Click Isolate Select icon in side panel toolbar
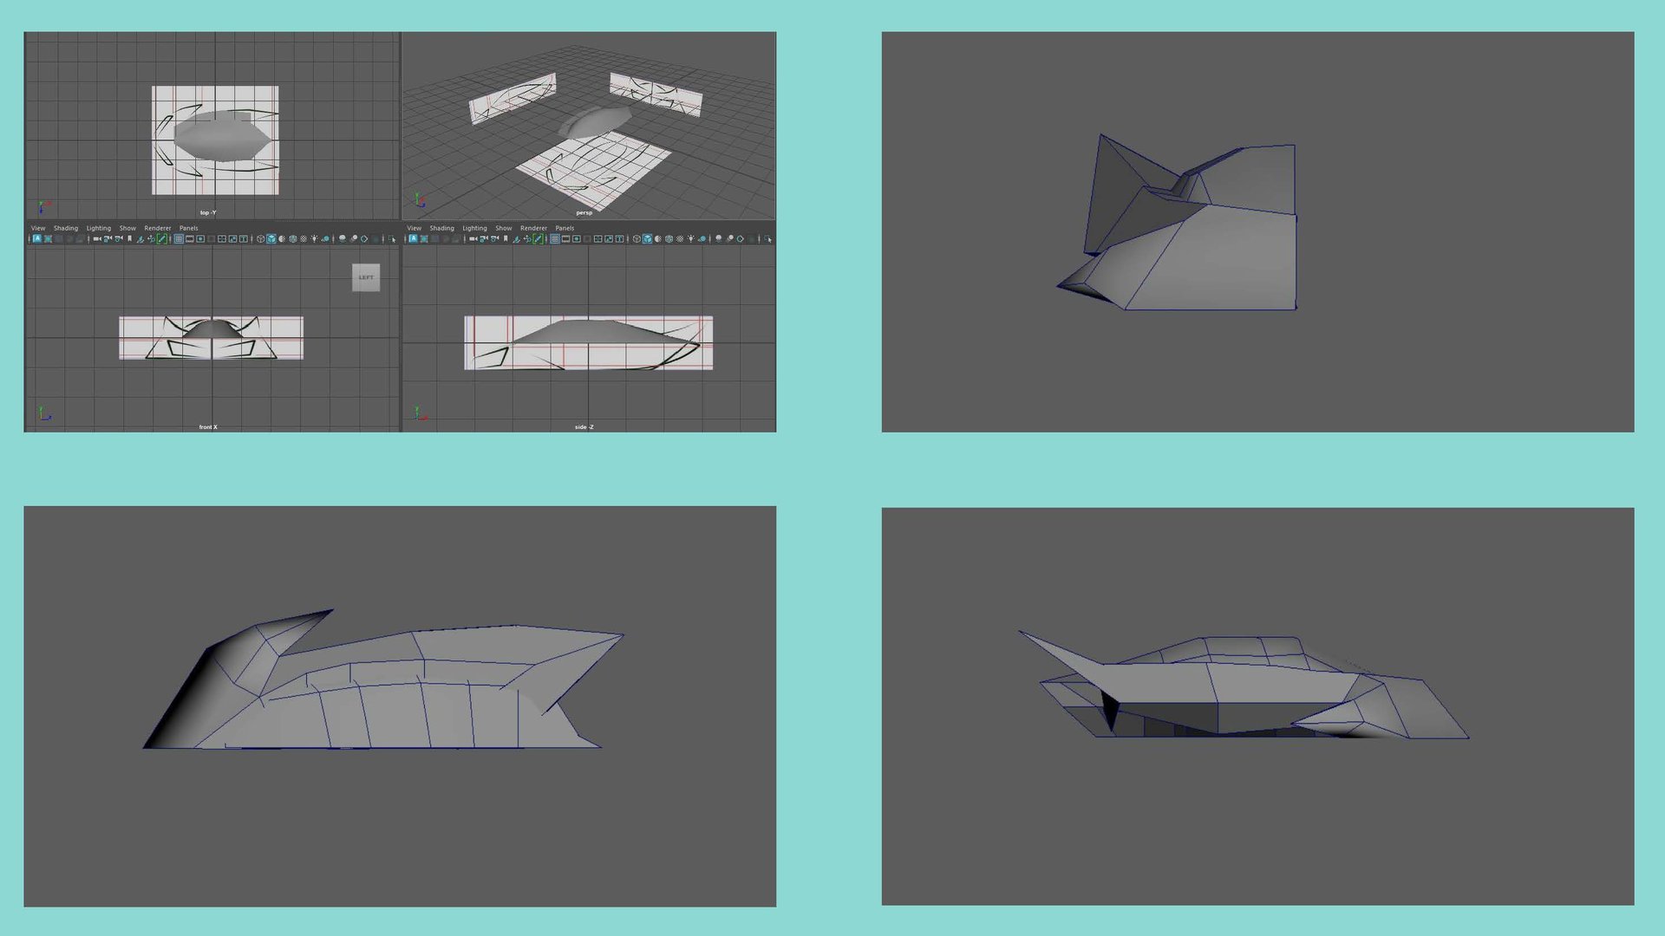Viewport: 1665px width, 936px height. (767, 239)
